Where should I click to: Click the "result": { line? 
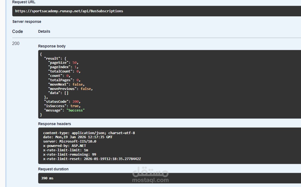click(x=55, y=58)
